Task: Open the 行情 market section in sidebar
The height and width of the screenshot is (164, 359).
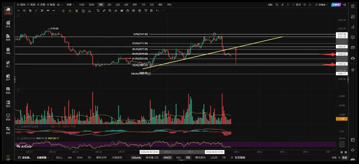Action: tap(8, 11)
